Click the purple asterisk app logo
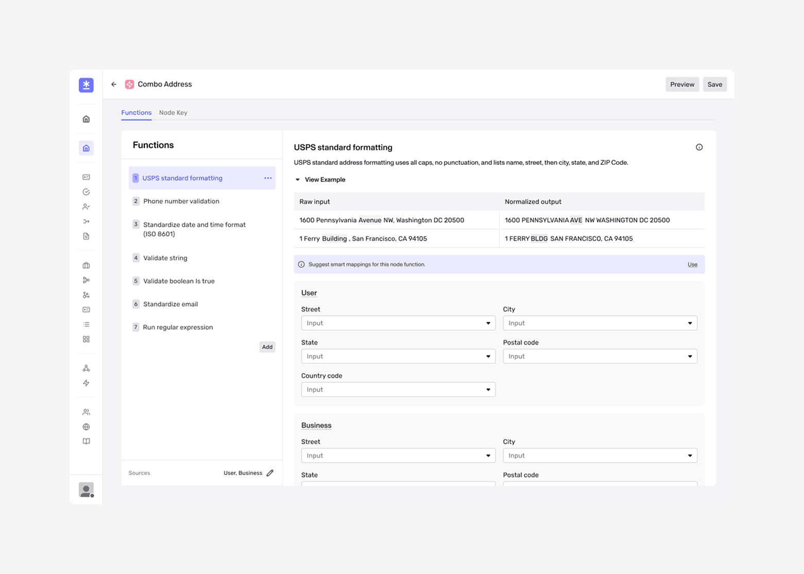Screen dimensions: 804x574 (86, 85)
